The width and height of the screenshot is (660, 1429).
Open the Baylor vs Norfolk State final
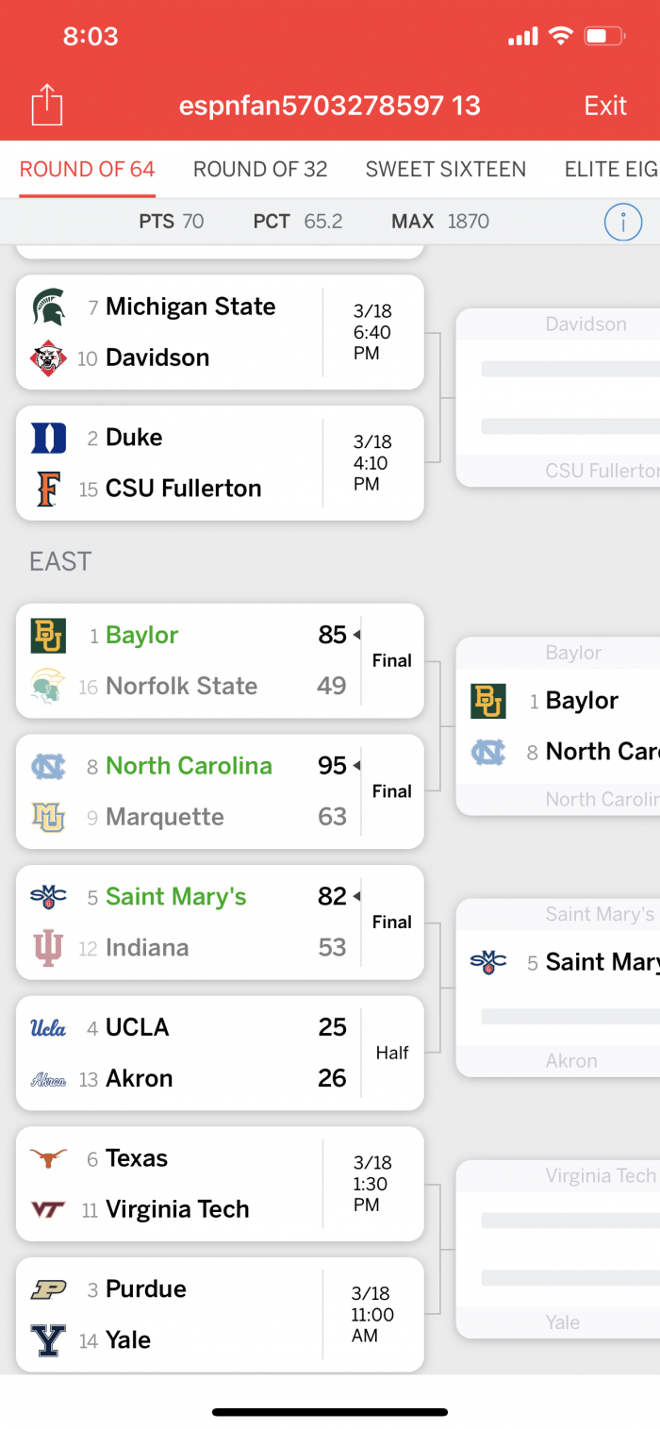220,661
